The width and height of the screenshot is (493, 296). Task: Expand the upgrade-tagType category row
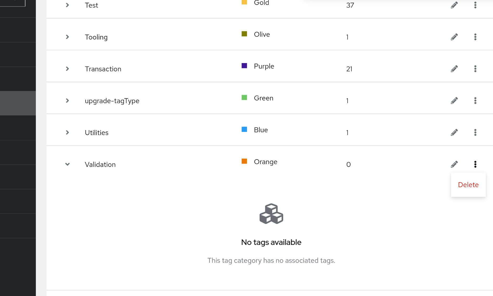67,101
